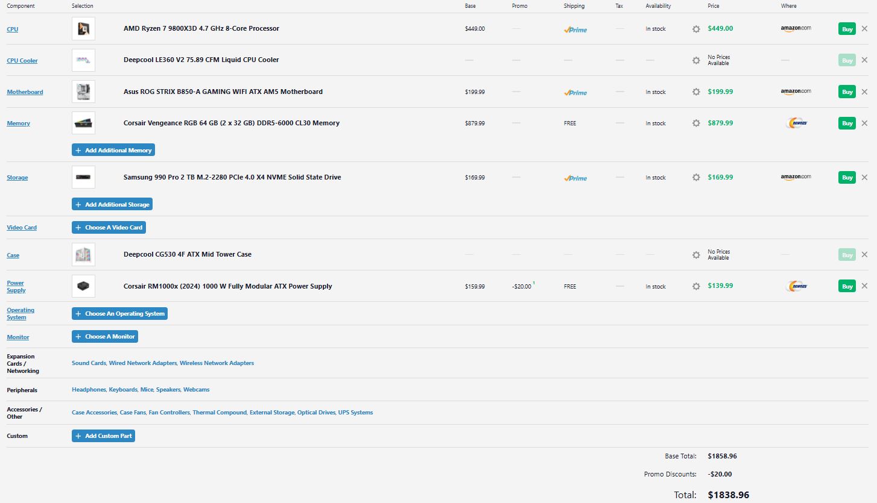Open the Deepcool CG530 case thumbnail
This screenshot has height=503, width=877.
(83, 255)
